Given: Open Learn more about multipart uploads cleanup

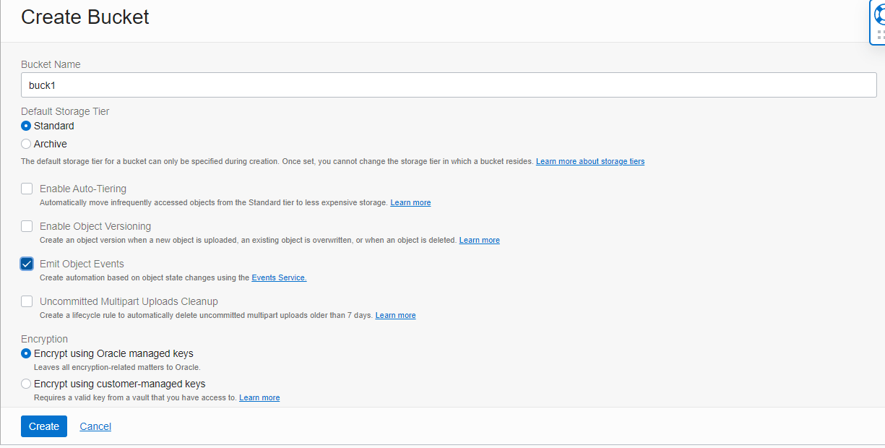Looking at the screenshot, I should coord(395,315).
